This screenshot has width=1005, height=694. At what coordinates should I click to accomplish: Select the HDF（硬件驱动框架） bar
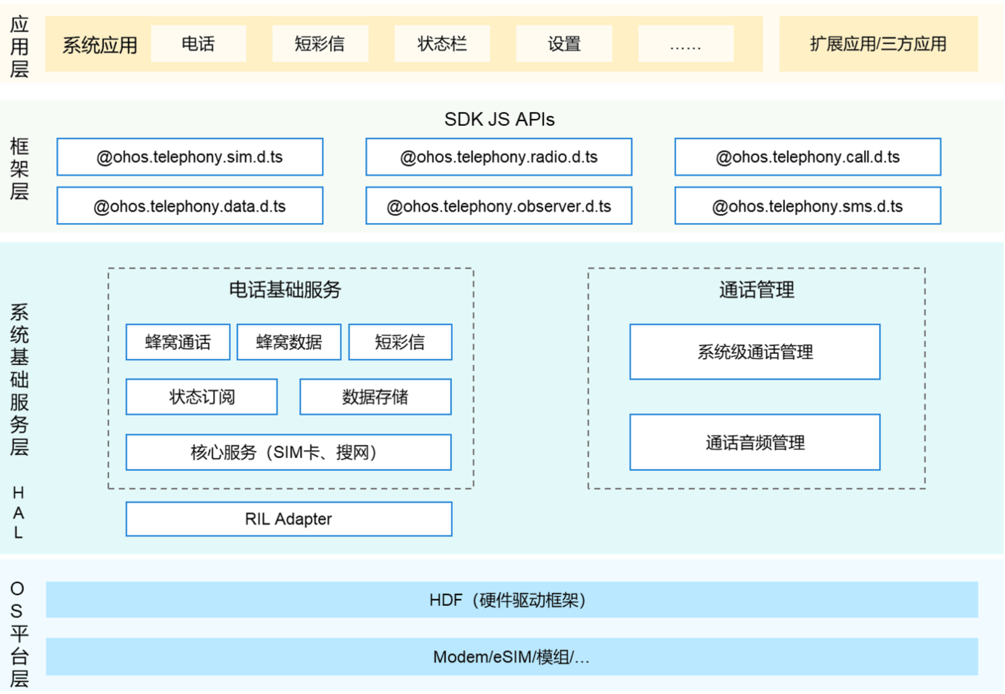pyautogui.click(x=512, y=600)
